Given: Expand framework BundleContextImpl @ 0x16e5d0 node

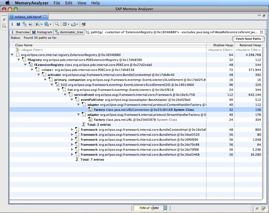Looking at the screenshot, I should pos(72,130).
